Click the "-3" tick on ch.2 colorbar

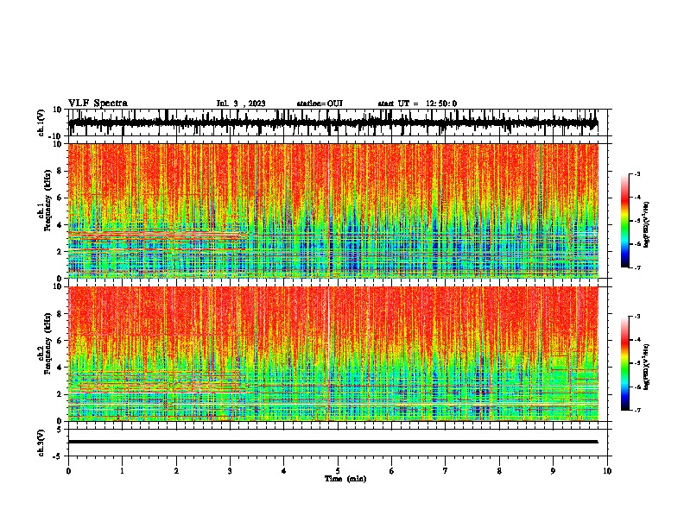pos(637,317)
